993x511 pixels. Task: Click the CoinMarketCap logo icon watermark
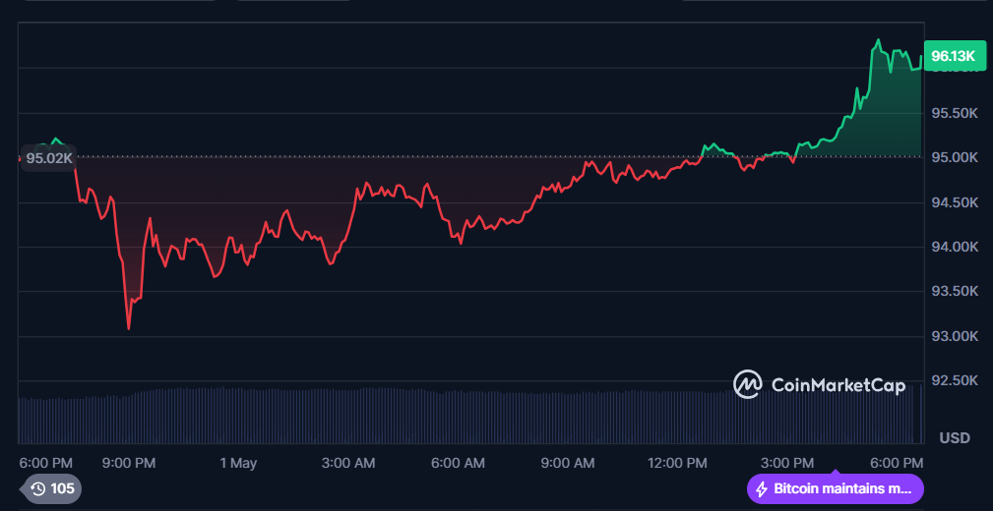748,384
